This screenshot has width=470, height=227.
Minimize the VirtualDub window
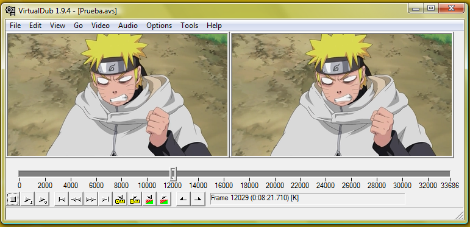click(x=416, y=9)
